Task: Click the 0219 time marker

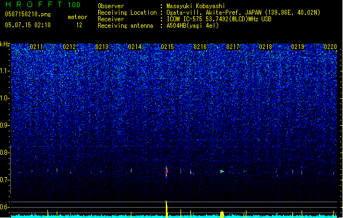Action: coord(298,47)
